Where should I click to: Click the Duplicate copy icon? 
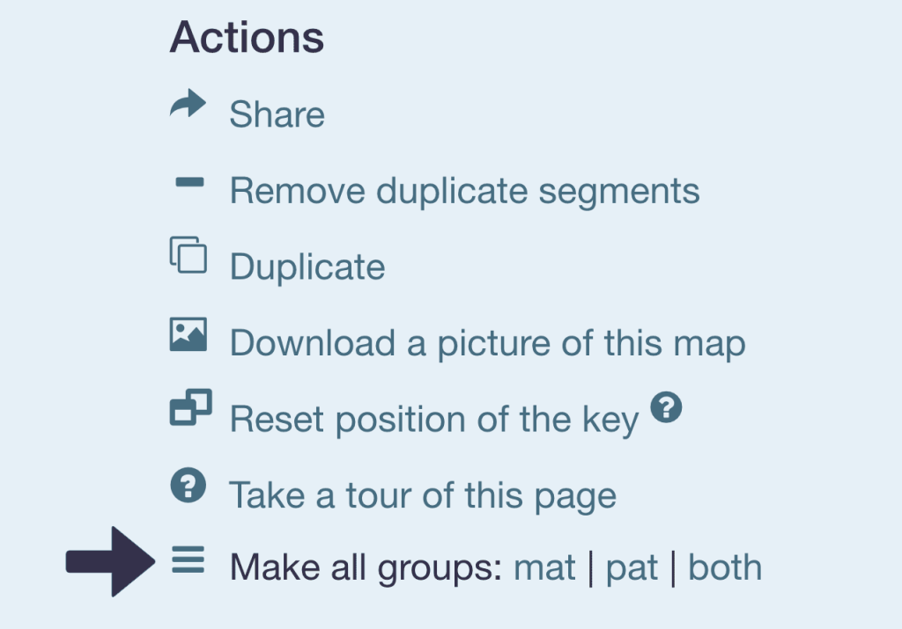coord(188,256)
